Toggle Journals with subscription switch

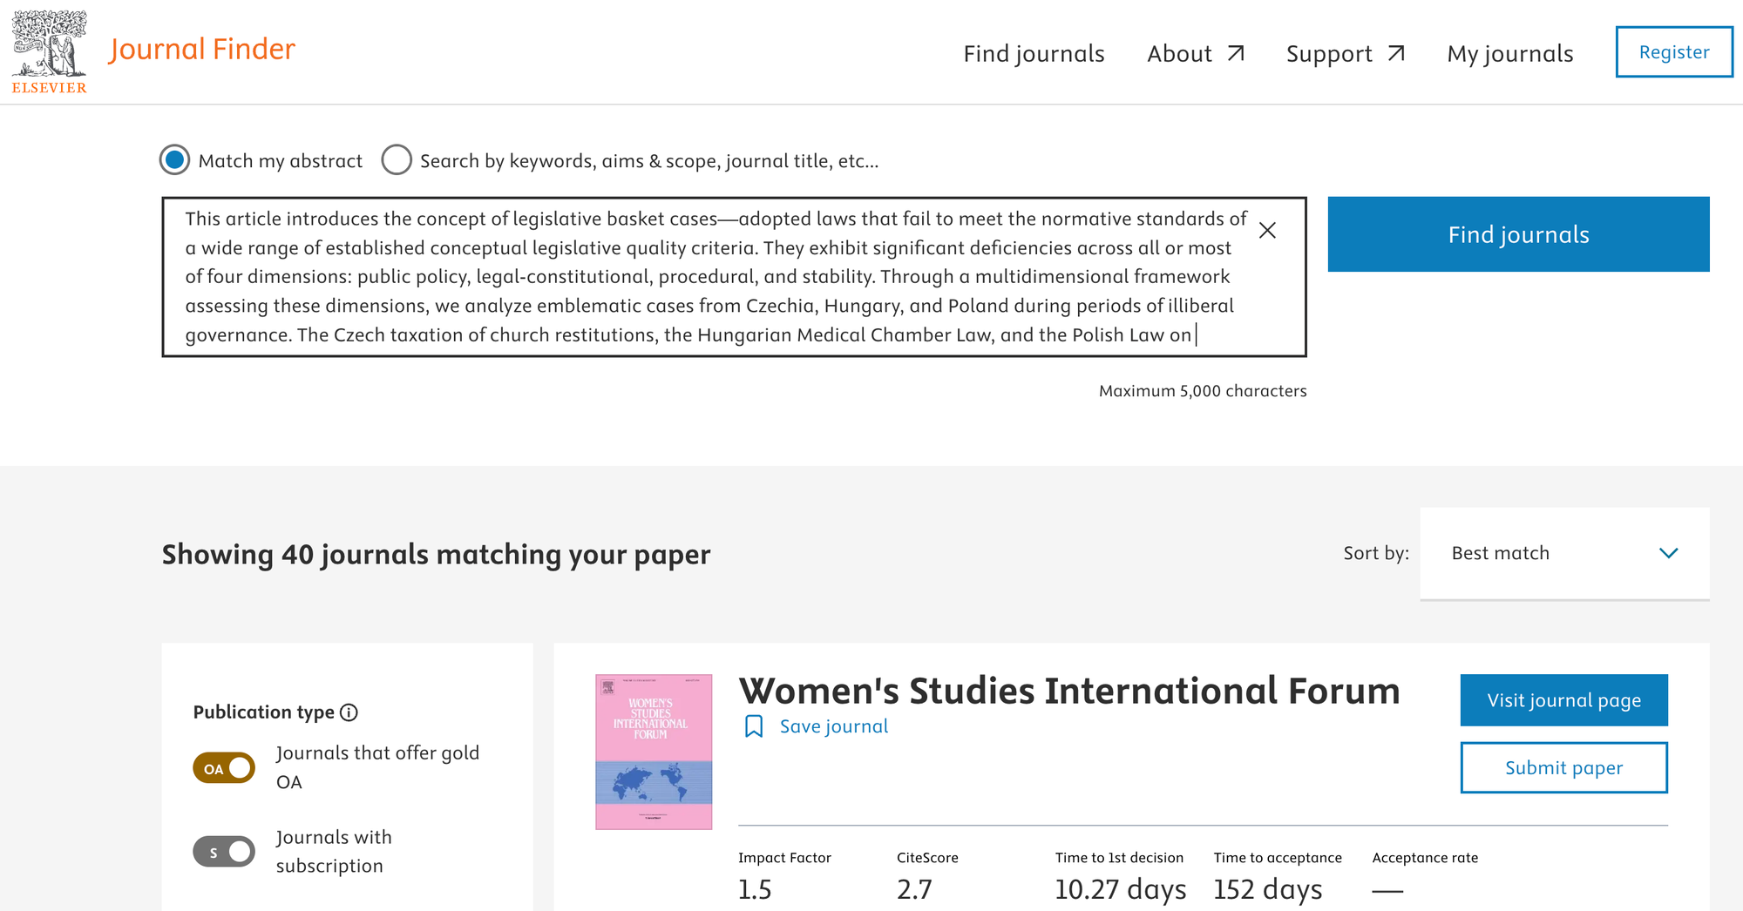pyautogui.click(x=224, y=852)
